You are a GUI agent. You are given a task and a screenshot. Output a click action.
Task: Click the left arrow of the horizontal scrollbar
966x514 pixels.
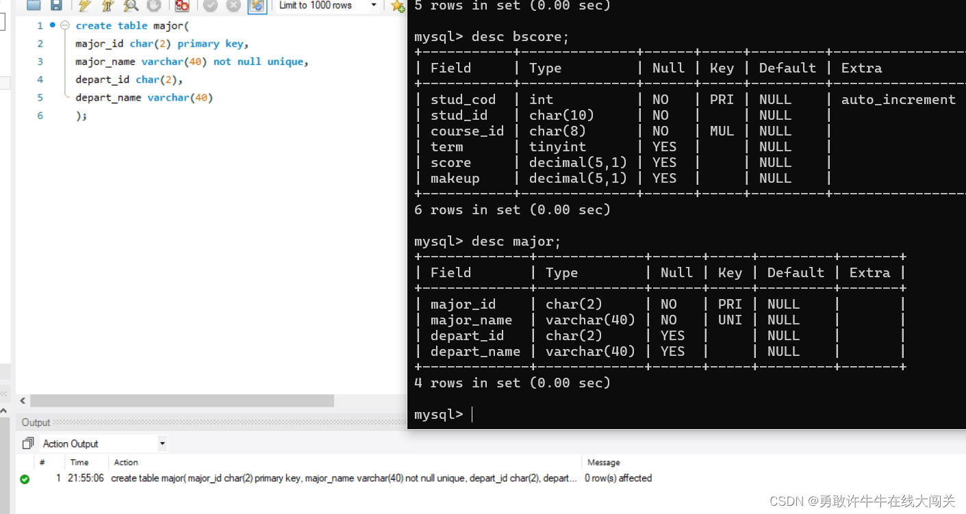(23, 400)
